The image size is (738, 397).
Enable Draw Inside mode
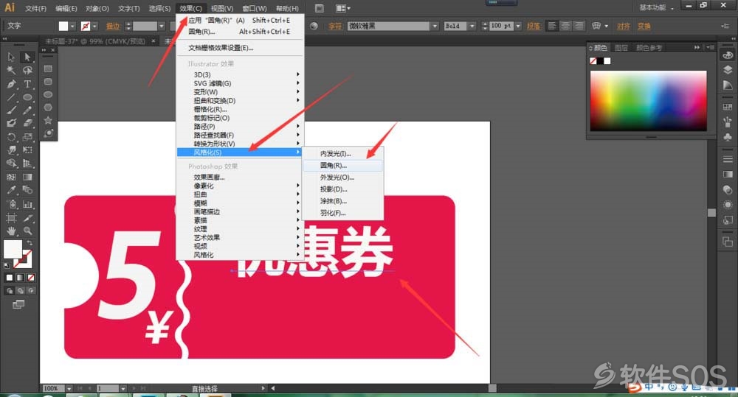[x=30, y=291]
